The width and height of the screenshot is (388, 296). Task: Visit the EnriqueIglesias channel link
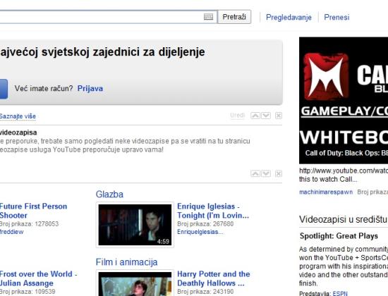click(200, 232)
